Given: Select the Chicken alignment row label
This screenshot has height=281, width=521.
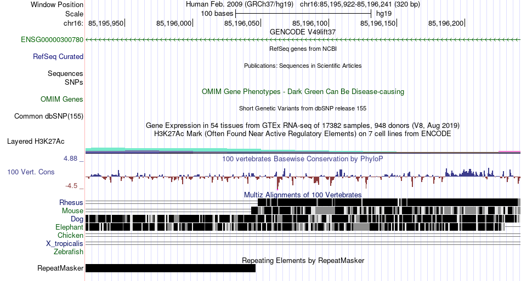Looking at the screenshot, I should (x=70, y=235).
